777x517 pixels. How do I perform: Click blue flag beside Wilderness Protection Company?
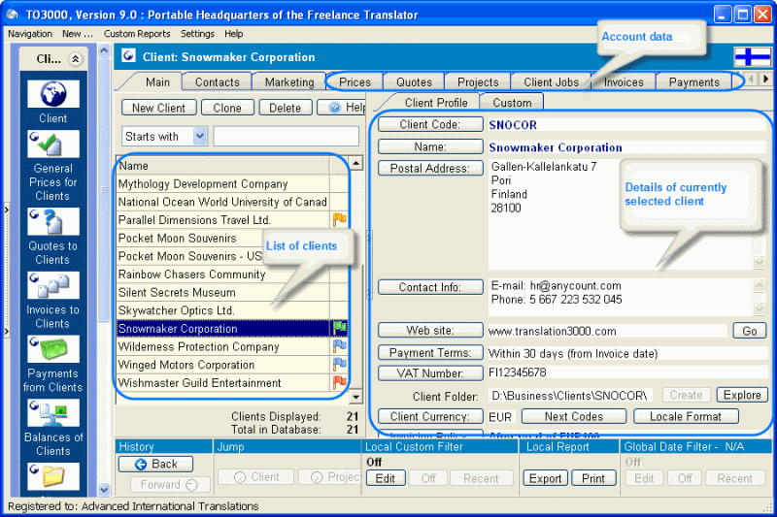(x=339, y=346)
